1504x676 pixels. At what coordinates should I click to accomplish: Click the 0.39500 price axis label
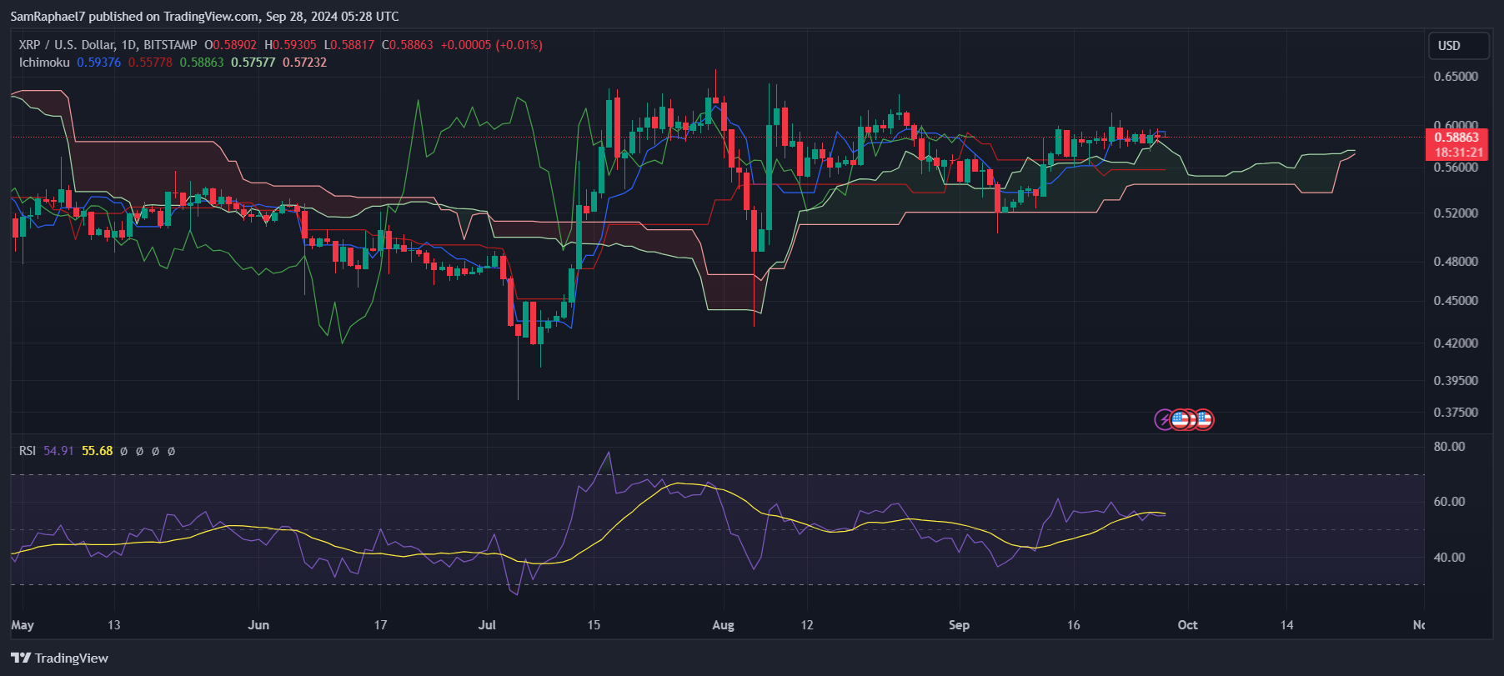(1456, 380)
